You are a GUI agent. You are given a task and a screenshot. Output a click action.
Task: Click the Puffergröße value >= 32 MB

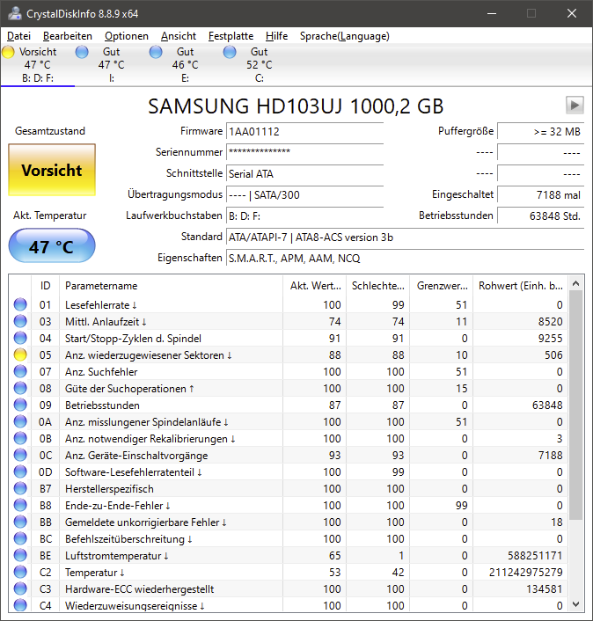(541, 132)
